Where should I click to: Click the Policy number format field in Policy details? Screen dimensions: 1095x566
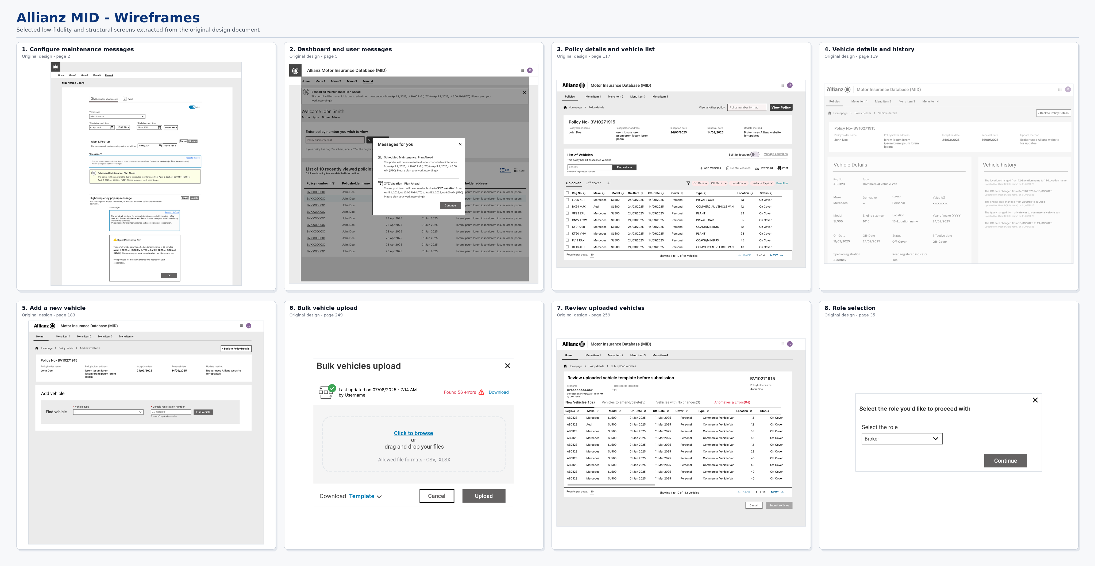tap(747, 108)
